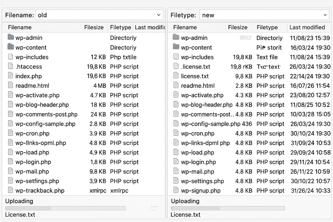Viewport: 333px width, 222px height.
Task: Click the wp-activate.php file icon in new pane
Action: 176,95
